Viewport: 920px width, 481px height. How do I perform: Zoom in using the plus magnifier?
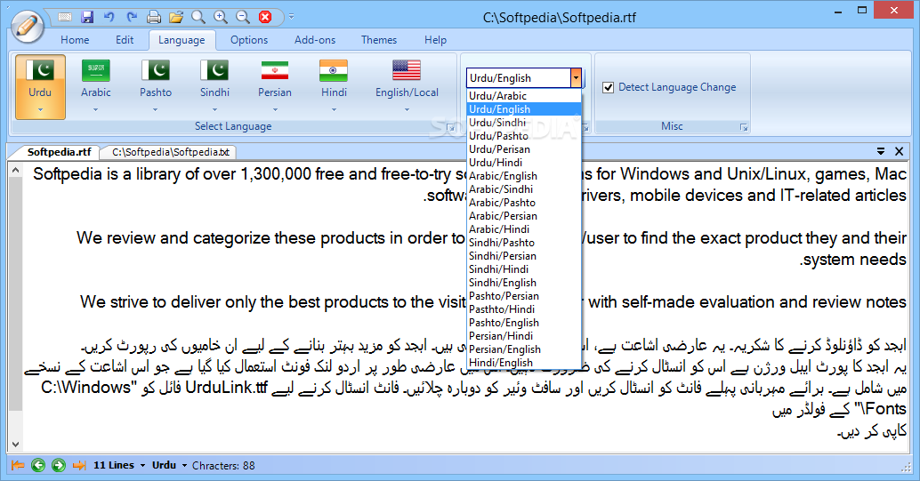(221, 17)
